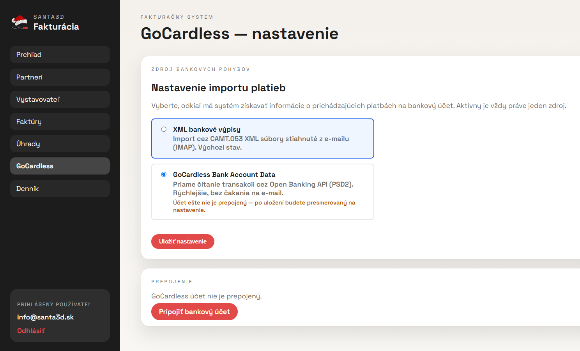Click Pripojiť bankový účet button
The image size is (580, 351).
coord(195,312)
